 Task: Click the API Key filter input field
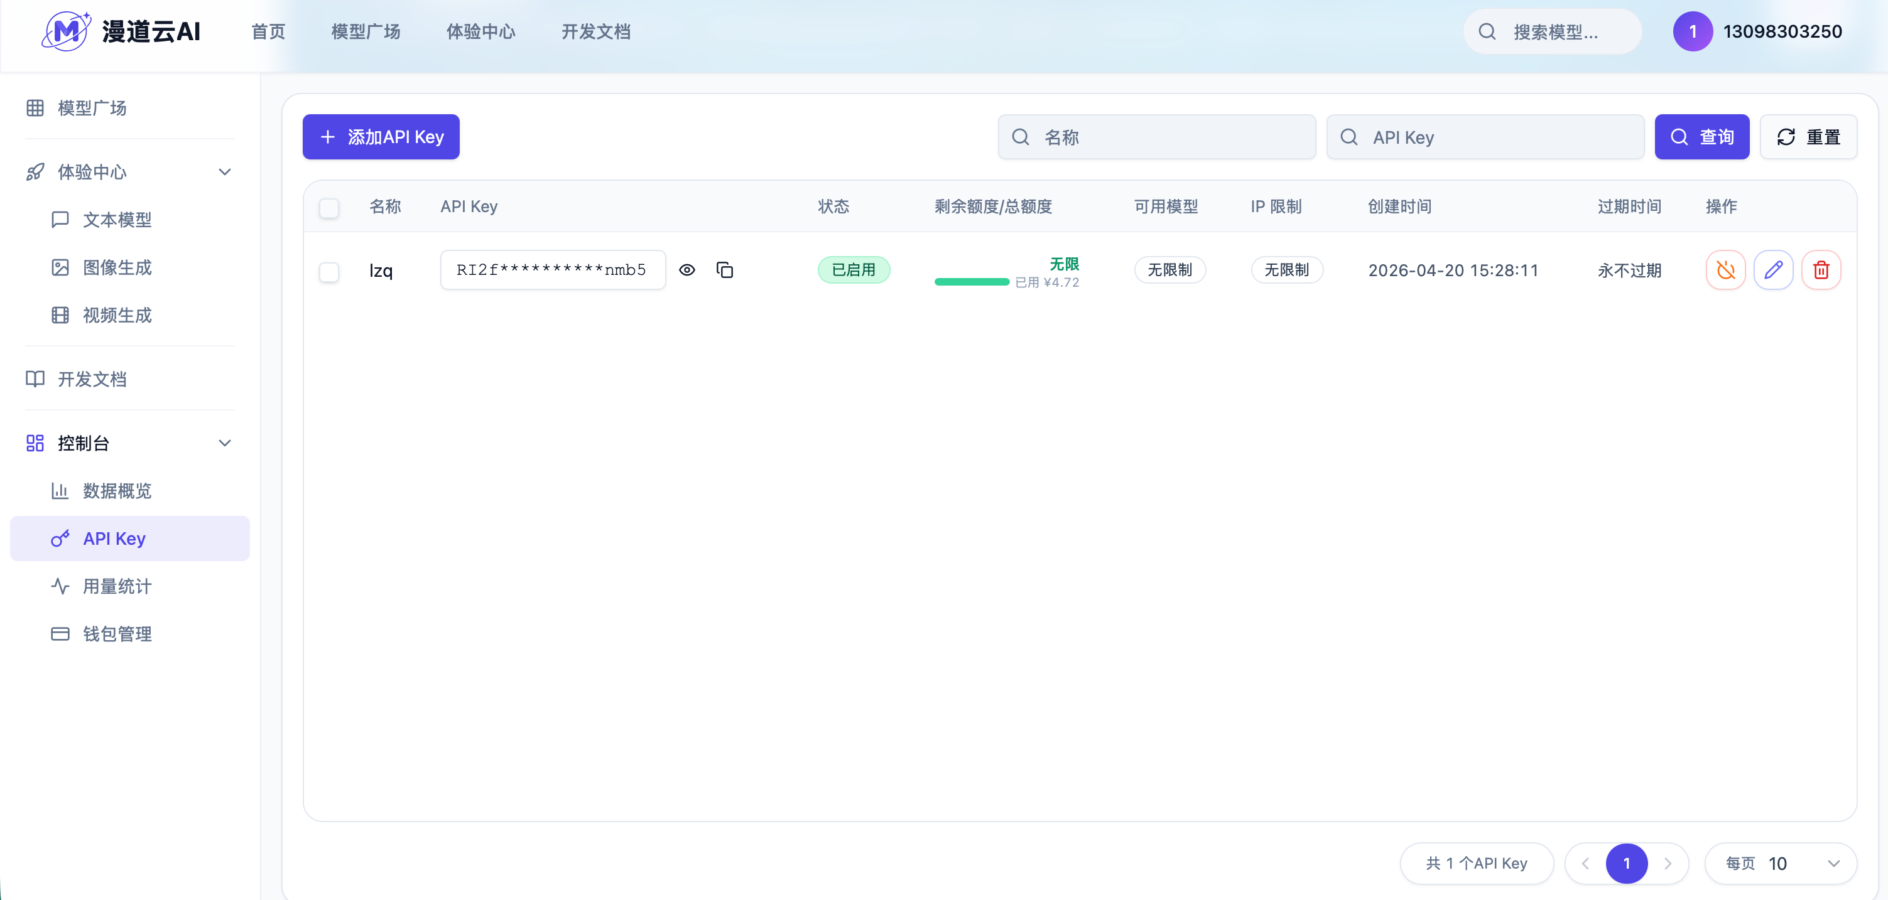point(1485,136)
